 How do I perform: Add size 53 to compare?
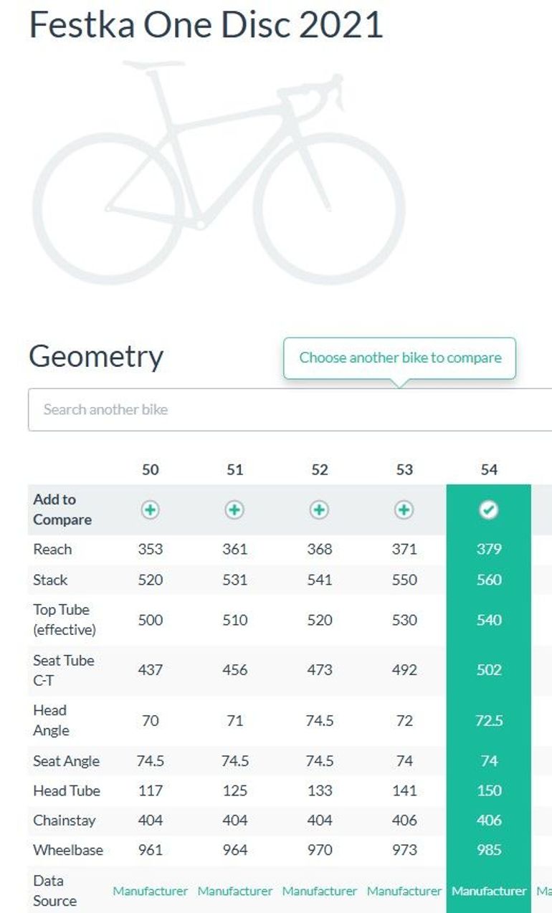click(x=404, y=510)
